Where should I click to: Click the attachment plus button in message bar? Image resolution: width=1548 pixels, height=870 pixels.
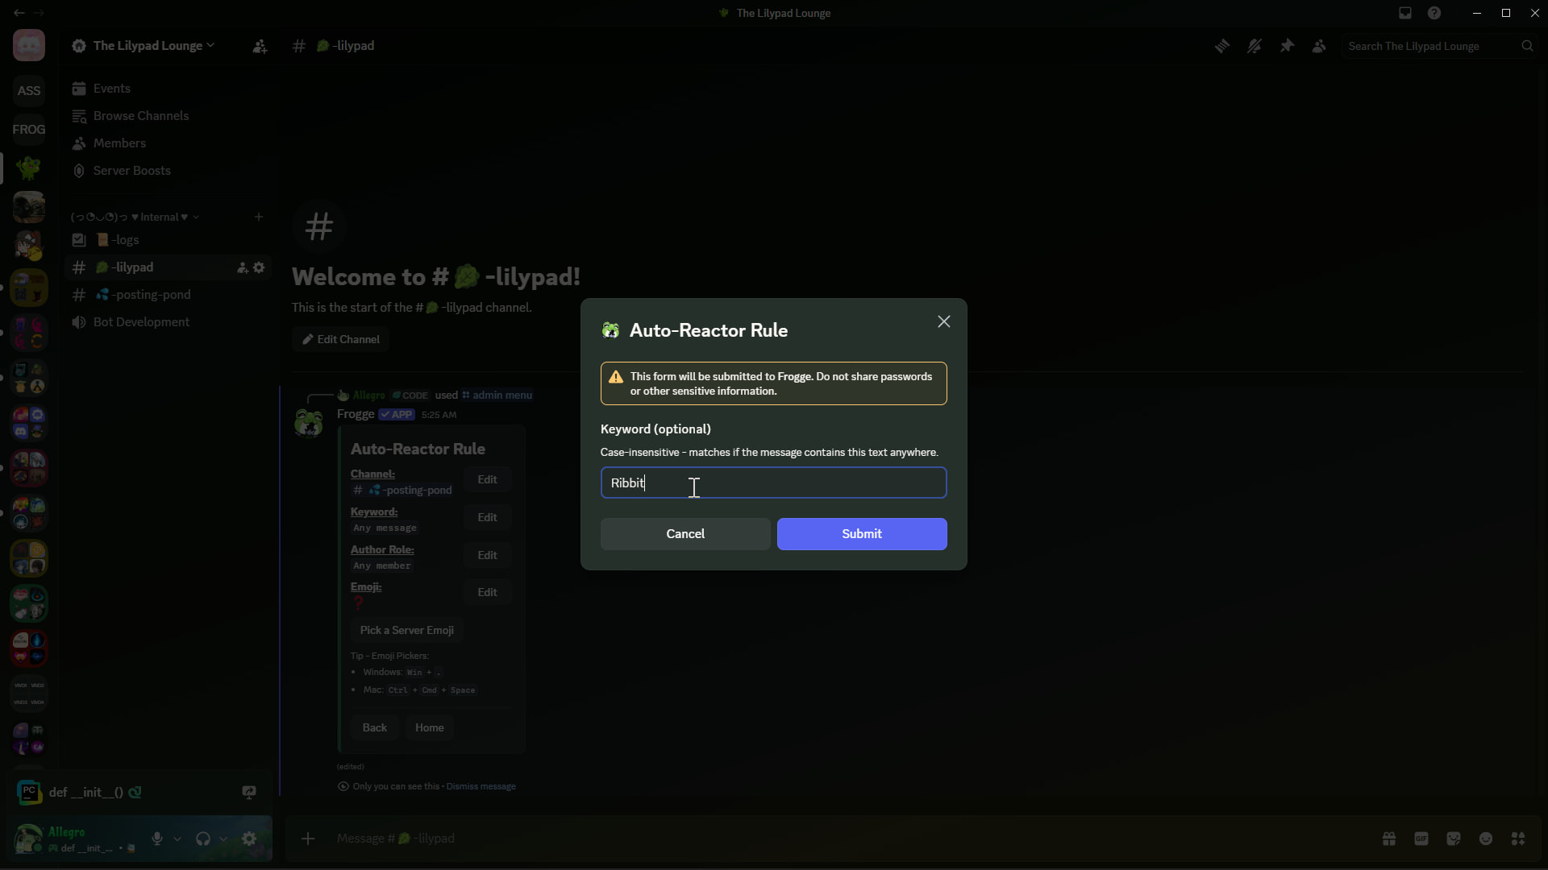[308, 839]
